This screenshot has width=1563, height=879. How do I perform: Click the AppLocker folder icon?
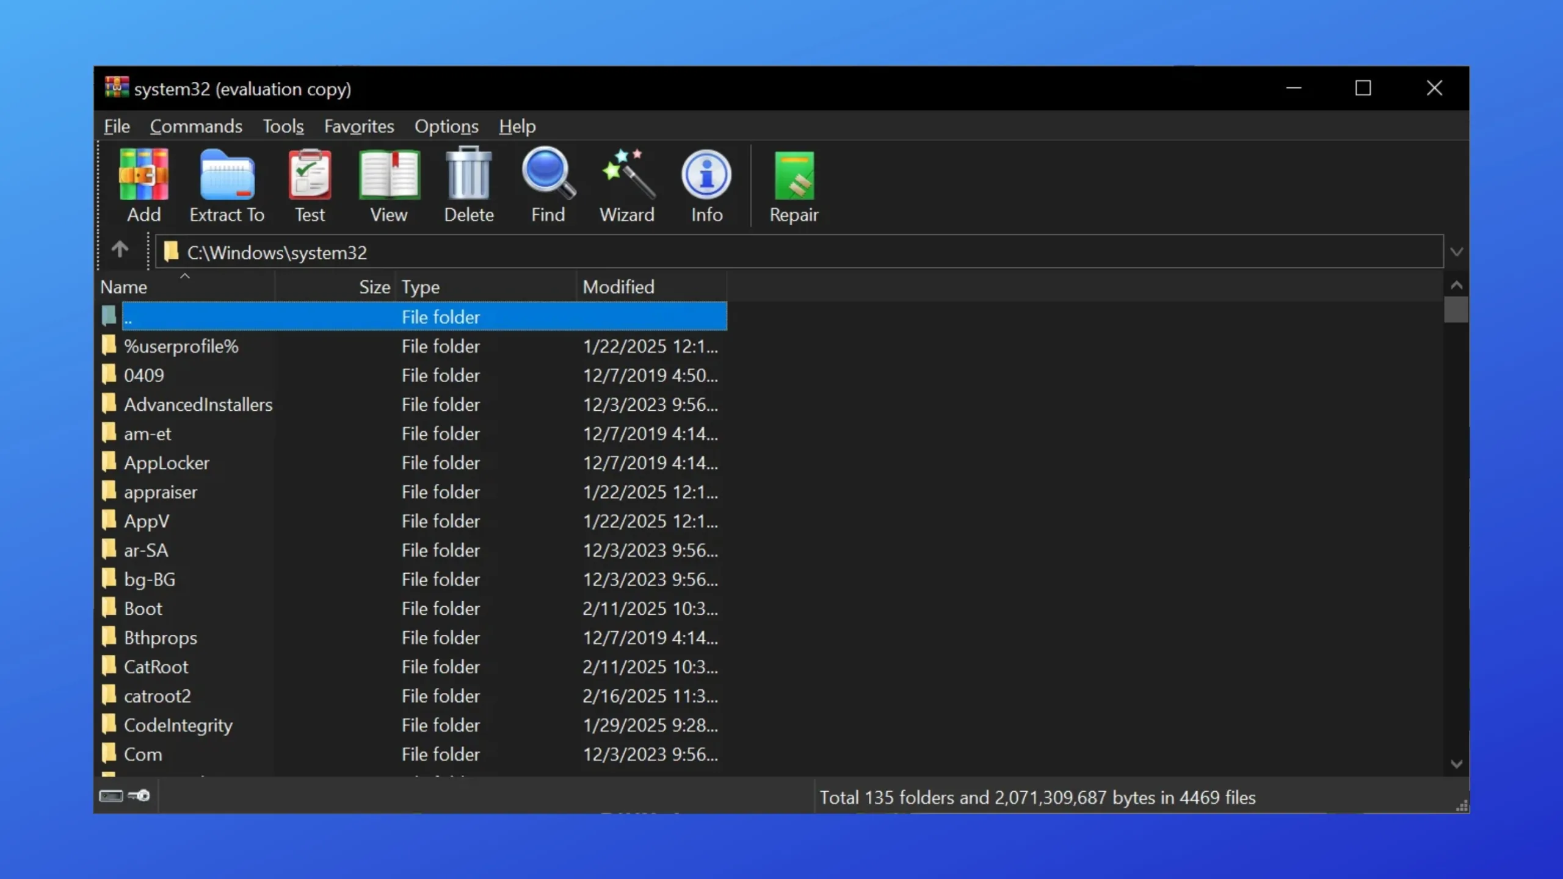click(x=109, y=461)
